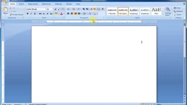Open the Paragraph dialog launcher

click(x=104, y=17)
